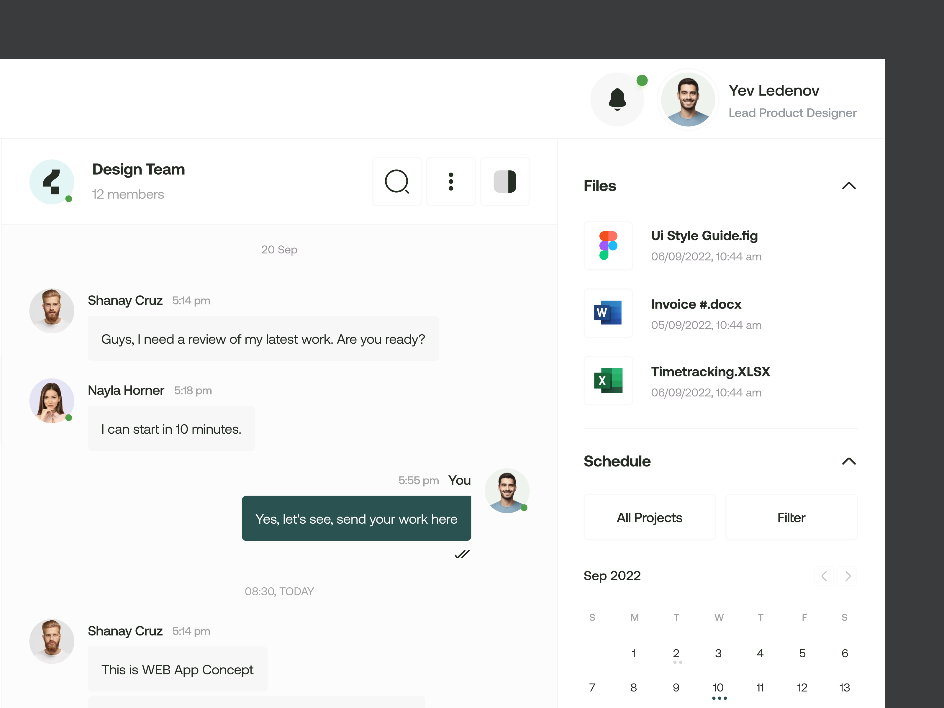
Task: Click Shanay Cruz's profile picture
Action: click(x=51, y=311)
